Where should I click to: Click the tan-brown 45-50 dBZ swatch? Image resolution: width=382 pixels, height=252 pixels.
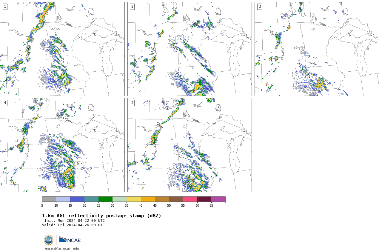coord(162,199)
